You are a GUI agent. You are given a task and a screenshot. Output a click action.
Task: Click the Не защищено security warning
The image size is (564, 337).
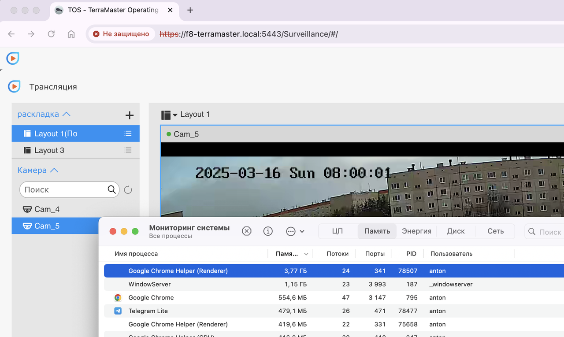121,34
